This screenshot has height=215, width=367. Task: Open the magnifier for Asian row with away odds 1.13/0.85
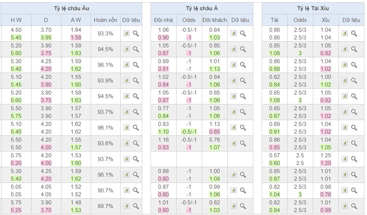tap(243, 128)
